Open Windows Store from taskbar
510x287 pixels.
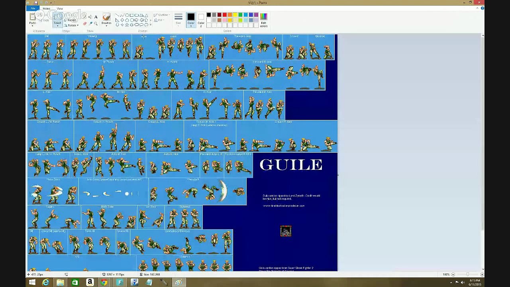[x=75, y=282]
